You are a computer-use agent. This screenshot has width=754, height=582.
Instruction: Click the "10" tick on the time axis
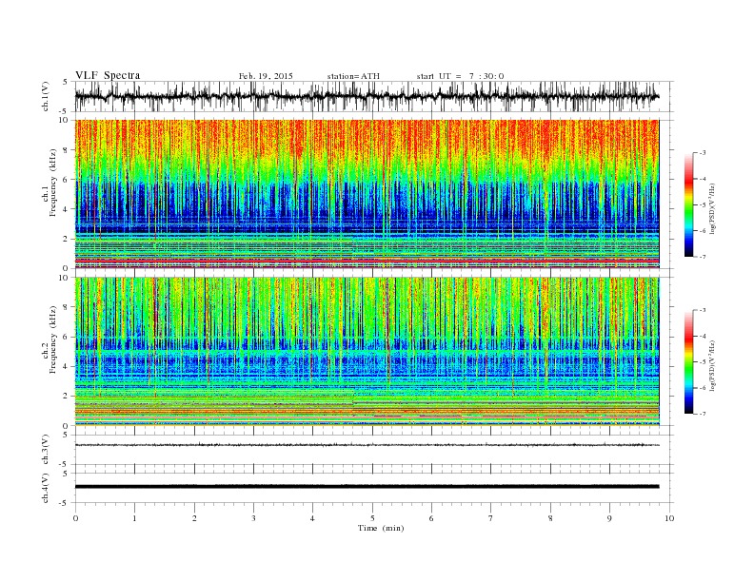click(669, 518)
